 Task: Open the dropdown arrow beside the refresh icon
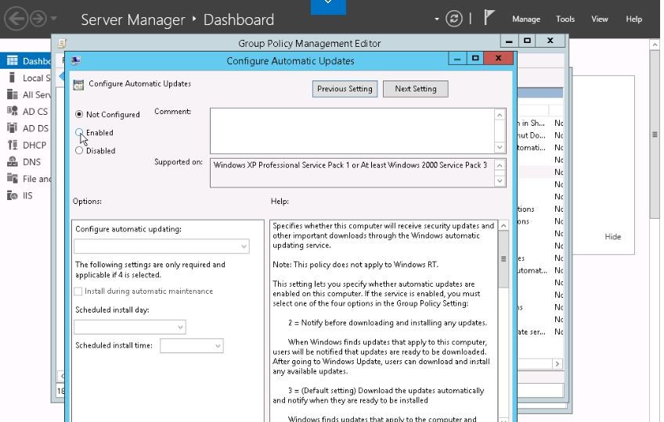click(x=437, y=19)
